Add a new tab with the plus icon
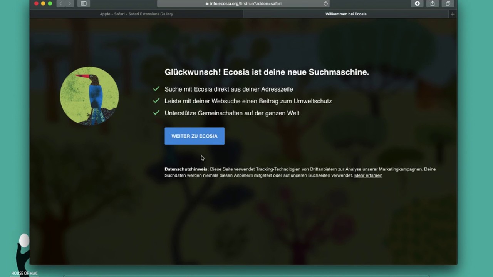This screenshot has width=493, height=277. [x=453, y=14]
